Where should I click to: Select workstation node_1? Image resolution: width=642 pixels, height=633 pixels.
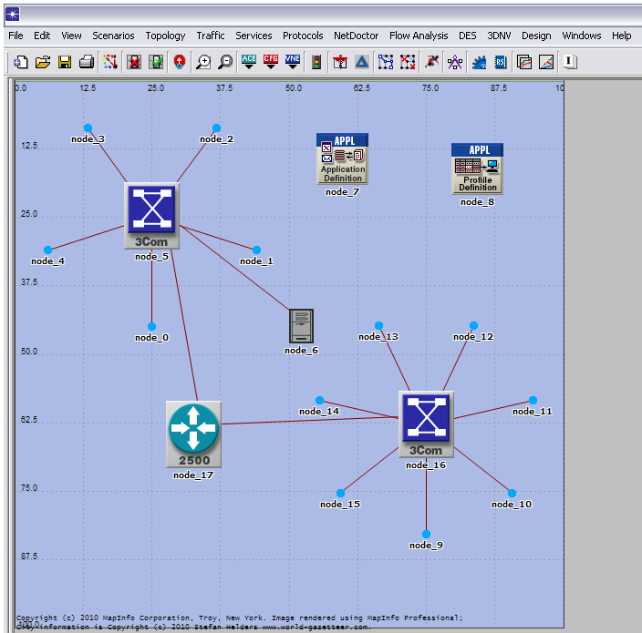[x=257, y=250]
